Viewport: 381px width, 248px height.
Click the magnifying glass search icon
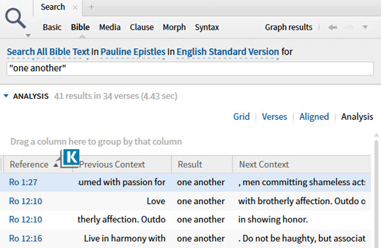pos(16,20)
